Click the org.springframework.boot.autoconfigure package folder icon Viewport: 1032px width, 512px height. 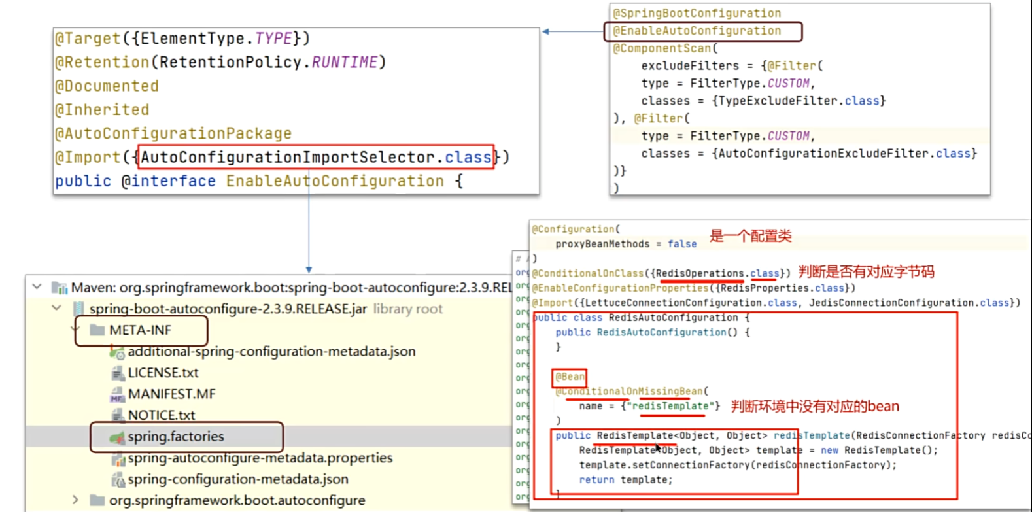click(x=97, y=500)
